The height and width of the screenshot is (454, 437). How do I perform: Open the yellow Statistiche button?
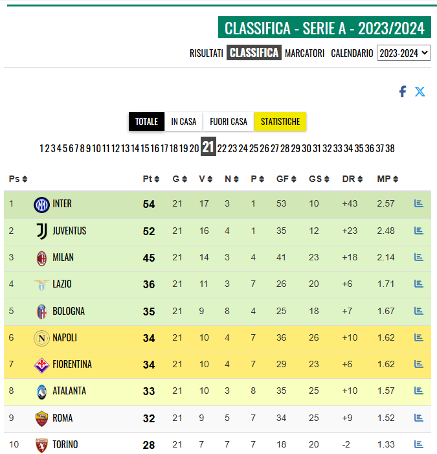click(280, 122)
